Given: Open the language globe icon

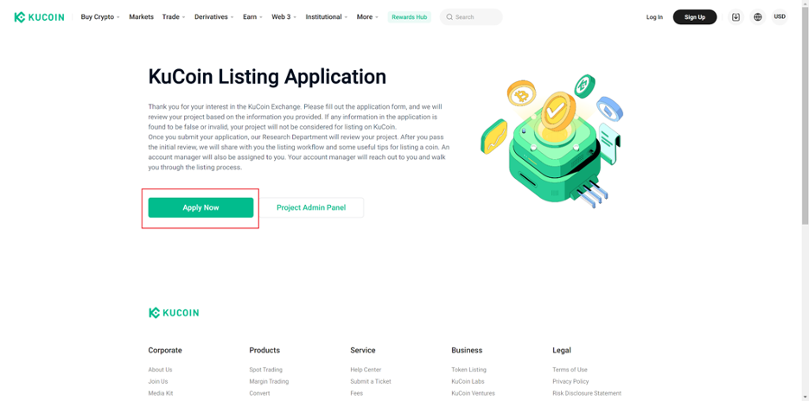Looking at the screenshot, I should (x=758, y=17).
